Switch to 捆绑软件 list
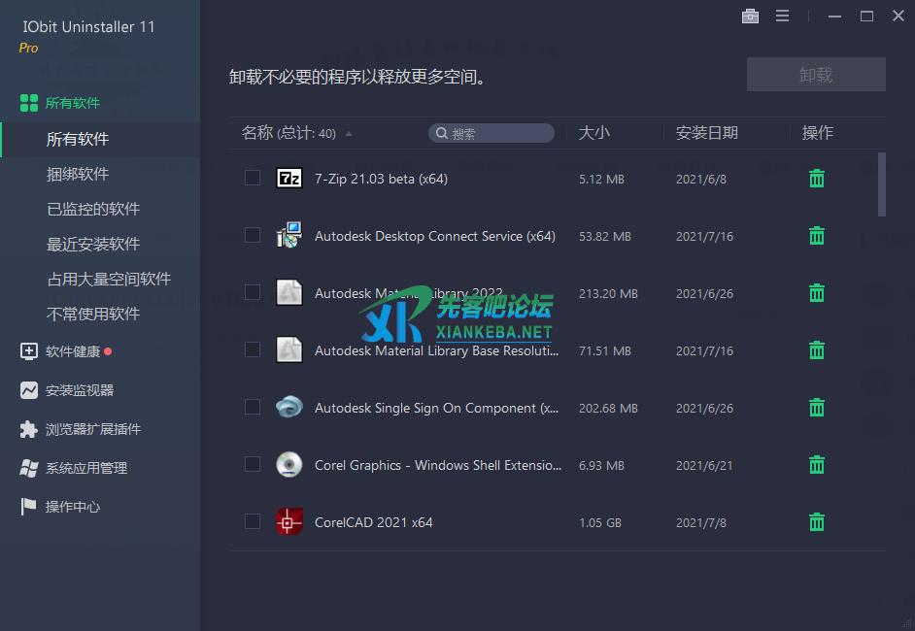The image size is (915, 631). (78, 174)
